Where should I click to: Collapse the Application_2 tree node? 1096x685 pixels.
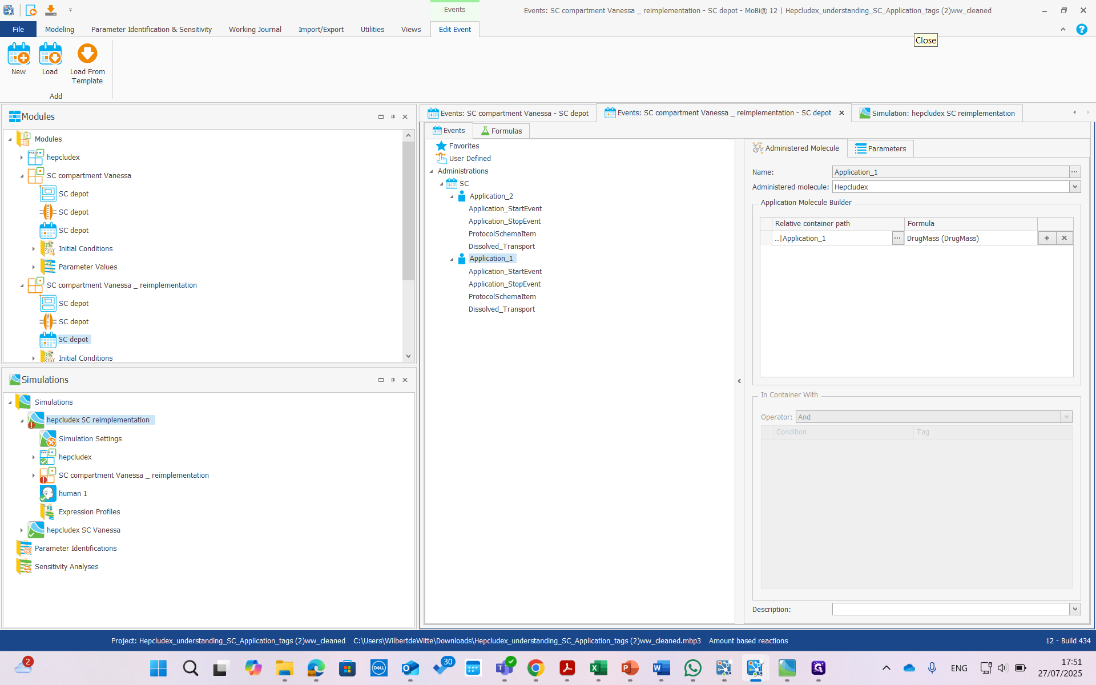[452, 196]
